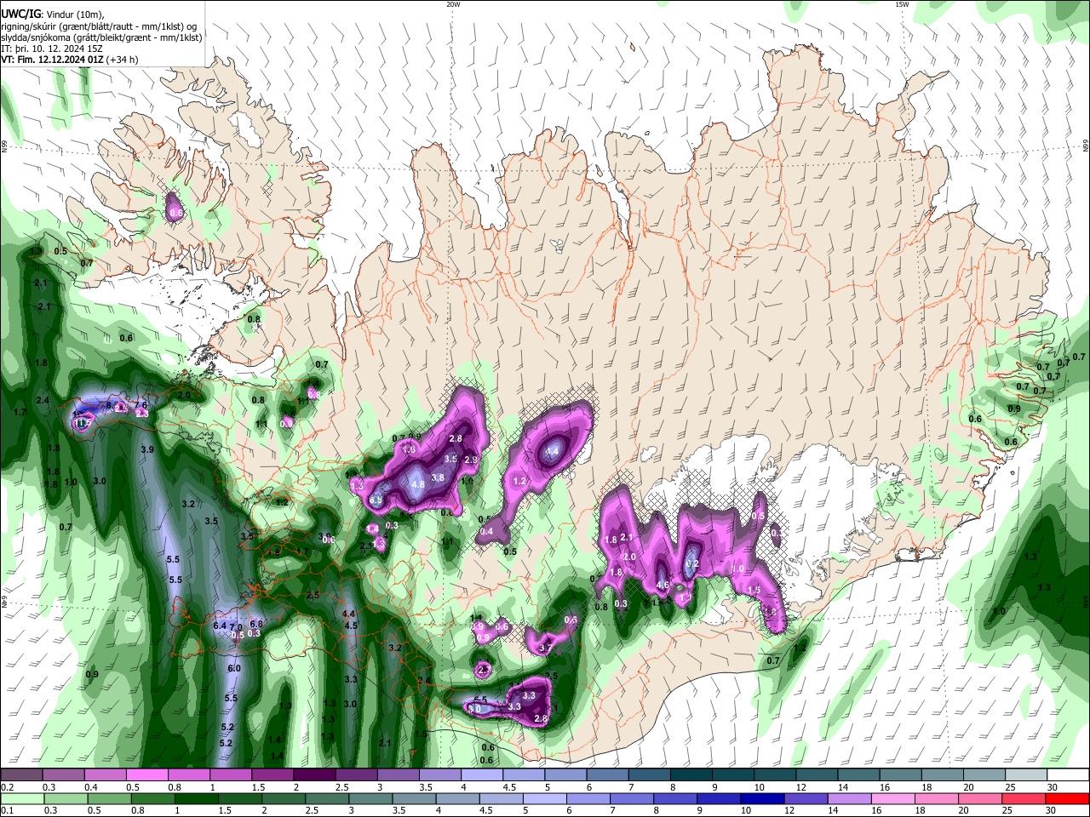
Task: Click the legend's 0.1 scale label
Action: (7, 810)
